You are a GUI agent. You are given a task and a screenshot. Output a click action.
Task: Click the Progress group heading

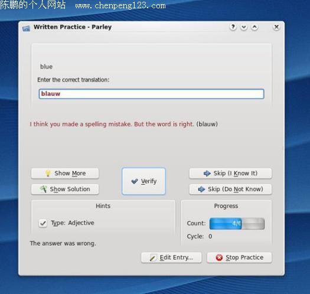point(226,206)
